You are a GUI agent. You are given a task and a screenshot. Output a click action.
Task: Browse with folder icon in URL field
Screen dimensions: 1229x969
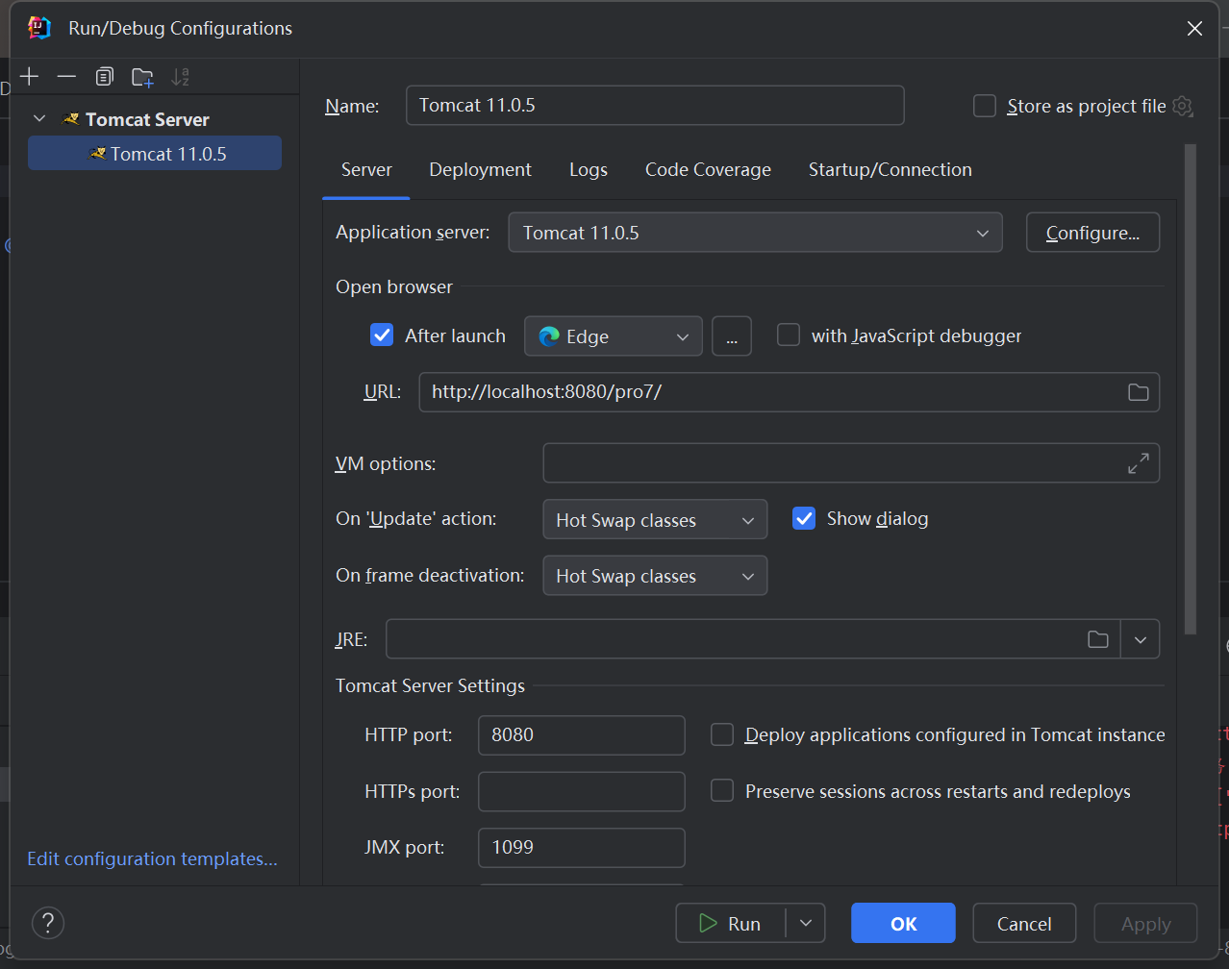pyautogui.click(x=1139, y=392)
